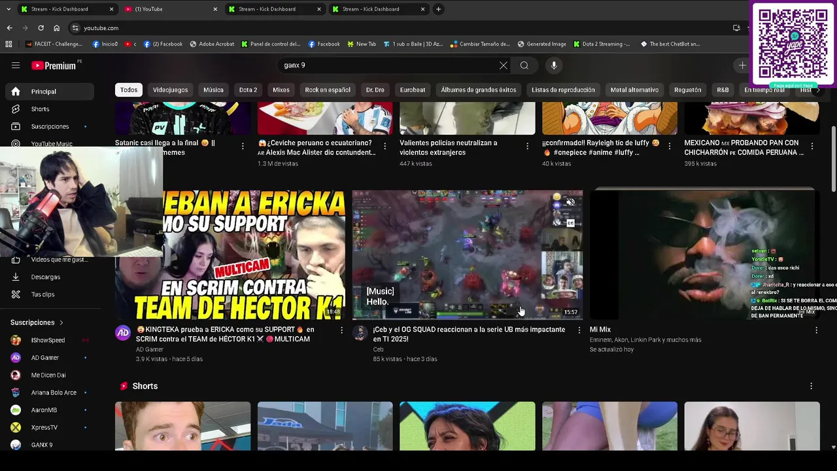Toggle captions on the previewing video
Viewport: 837px width, 471px height.
pyautogui.click(x=570, y=223)
